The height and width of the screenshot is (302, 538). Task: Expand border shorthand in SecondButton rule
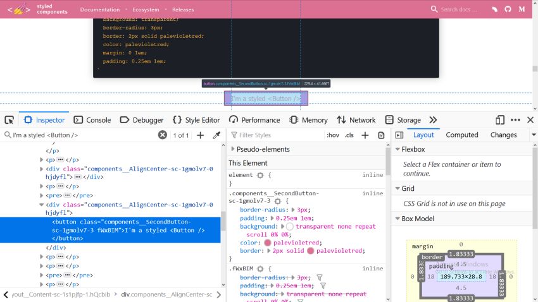pos(268,251)
